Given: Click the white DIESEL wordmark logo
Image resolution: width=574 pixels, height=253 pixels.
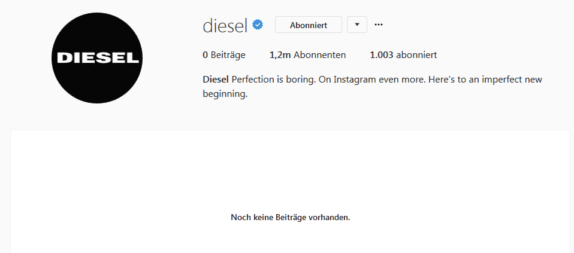Looking at the screenshot, I should [98, 58].
